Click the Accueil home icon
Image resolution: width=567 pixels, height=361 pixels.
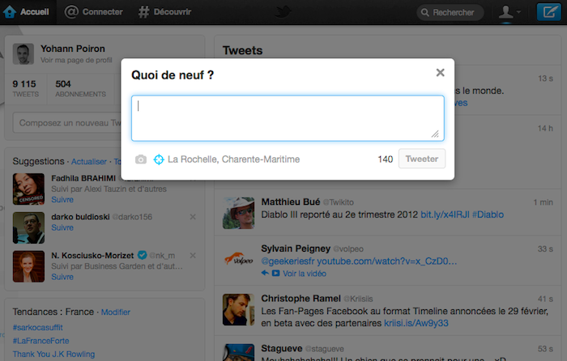10,12
